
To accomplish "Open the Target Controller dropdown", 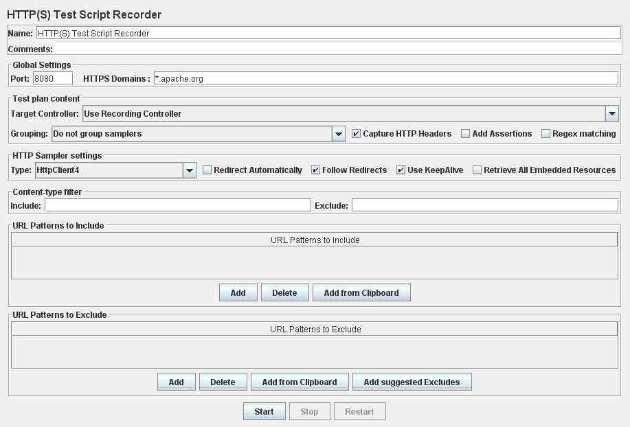I will [x=611, y=114].
